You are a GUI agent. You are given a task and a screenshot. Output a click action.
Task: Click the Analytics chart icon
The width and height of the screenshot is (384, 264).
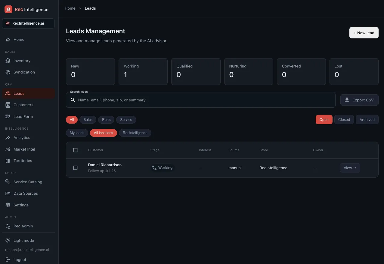tap(8, 137)
